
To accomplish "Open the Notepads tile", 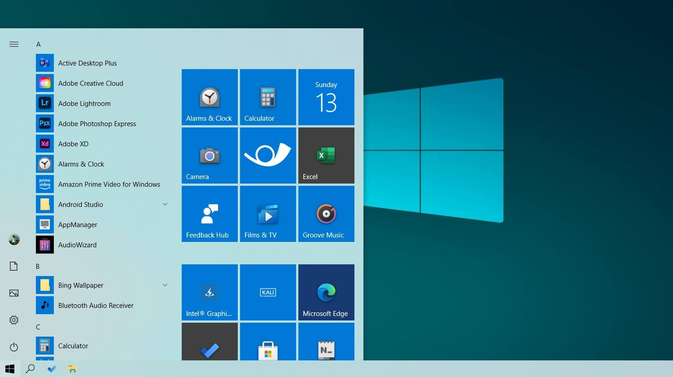I will 326,342.
